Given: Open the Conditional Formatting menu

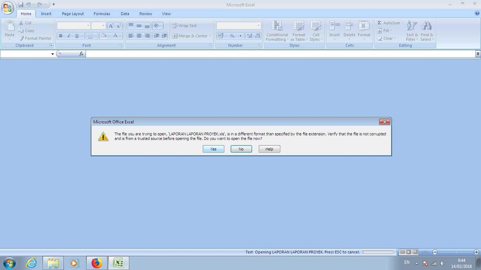Looking at the screenshot, I should coord(277,31).
